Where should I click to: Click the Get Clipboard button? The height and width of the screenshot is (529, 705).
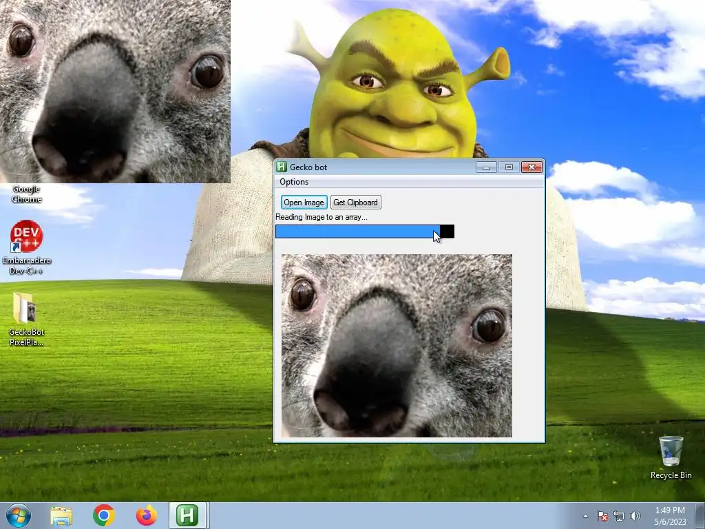[356, 203]
